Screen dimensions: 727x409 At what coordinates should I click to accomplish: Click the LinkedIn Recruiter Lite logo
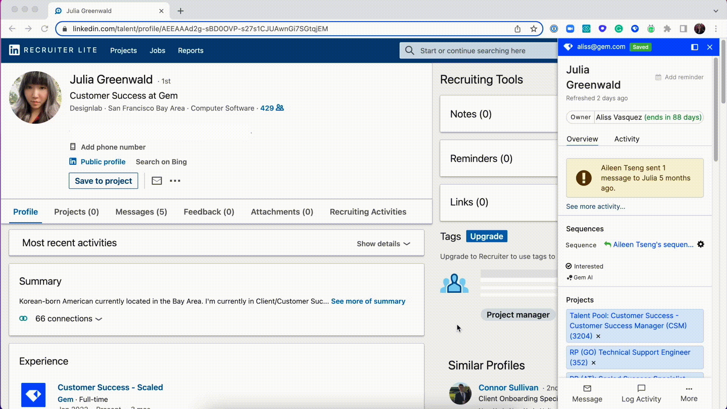pos(14,50)
